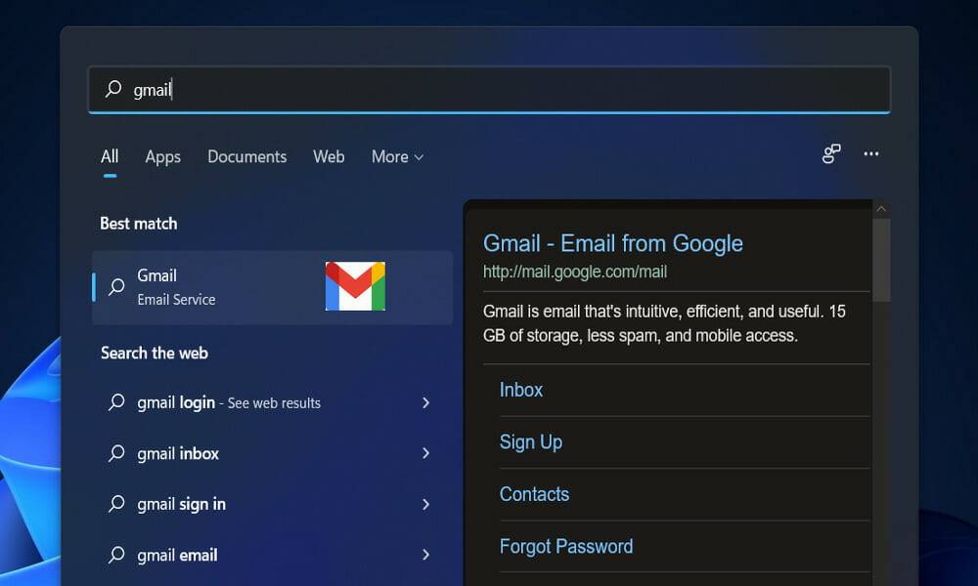Select gmail login web suggestion
Viewport: 978px width, 586px height.
pos(270,403)
